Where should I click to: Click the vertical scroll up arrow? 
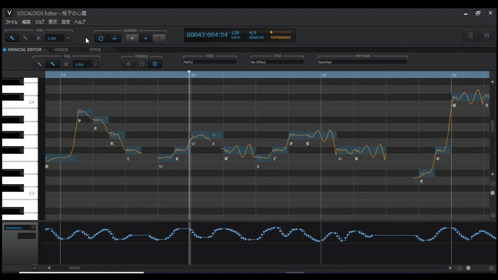coord(493,81)
